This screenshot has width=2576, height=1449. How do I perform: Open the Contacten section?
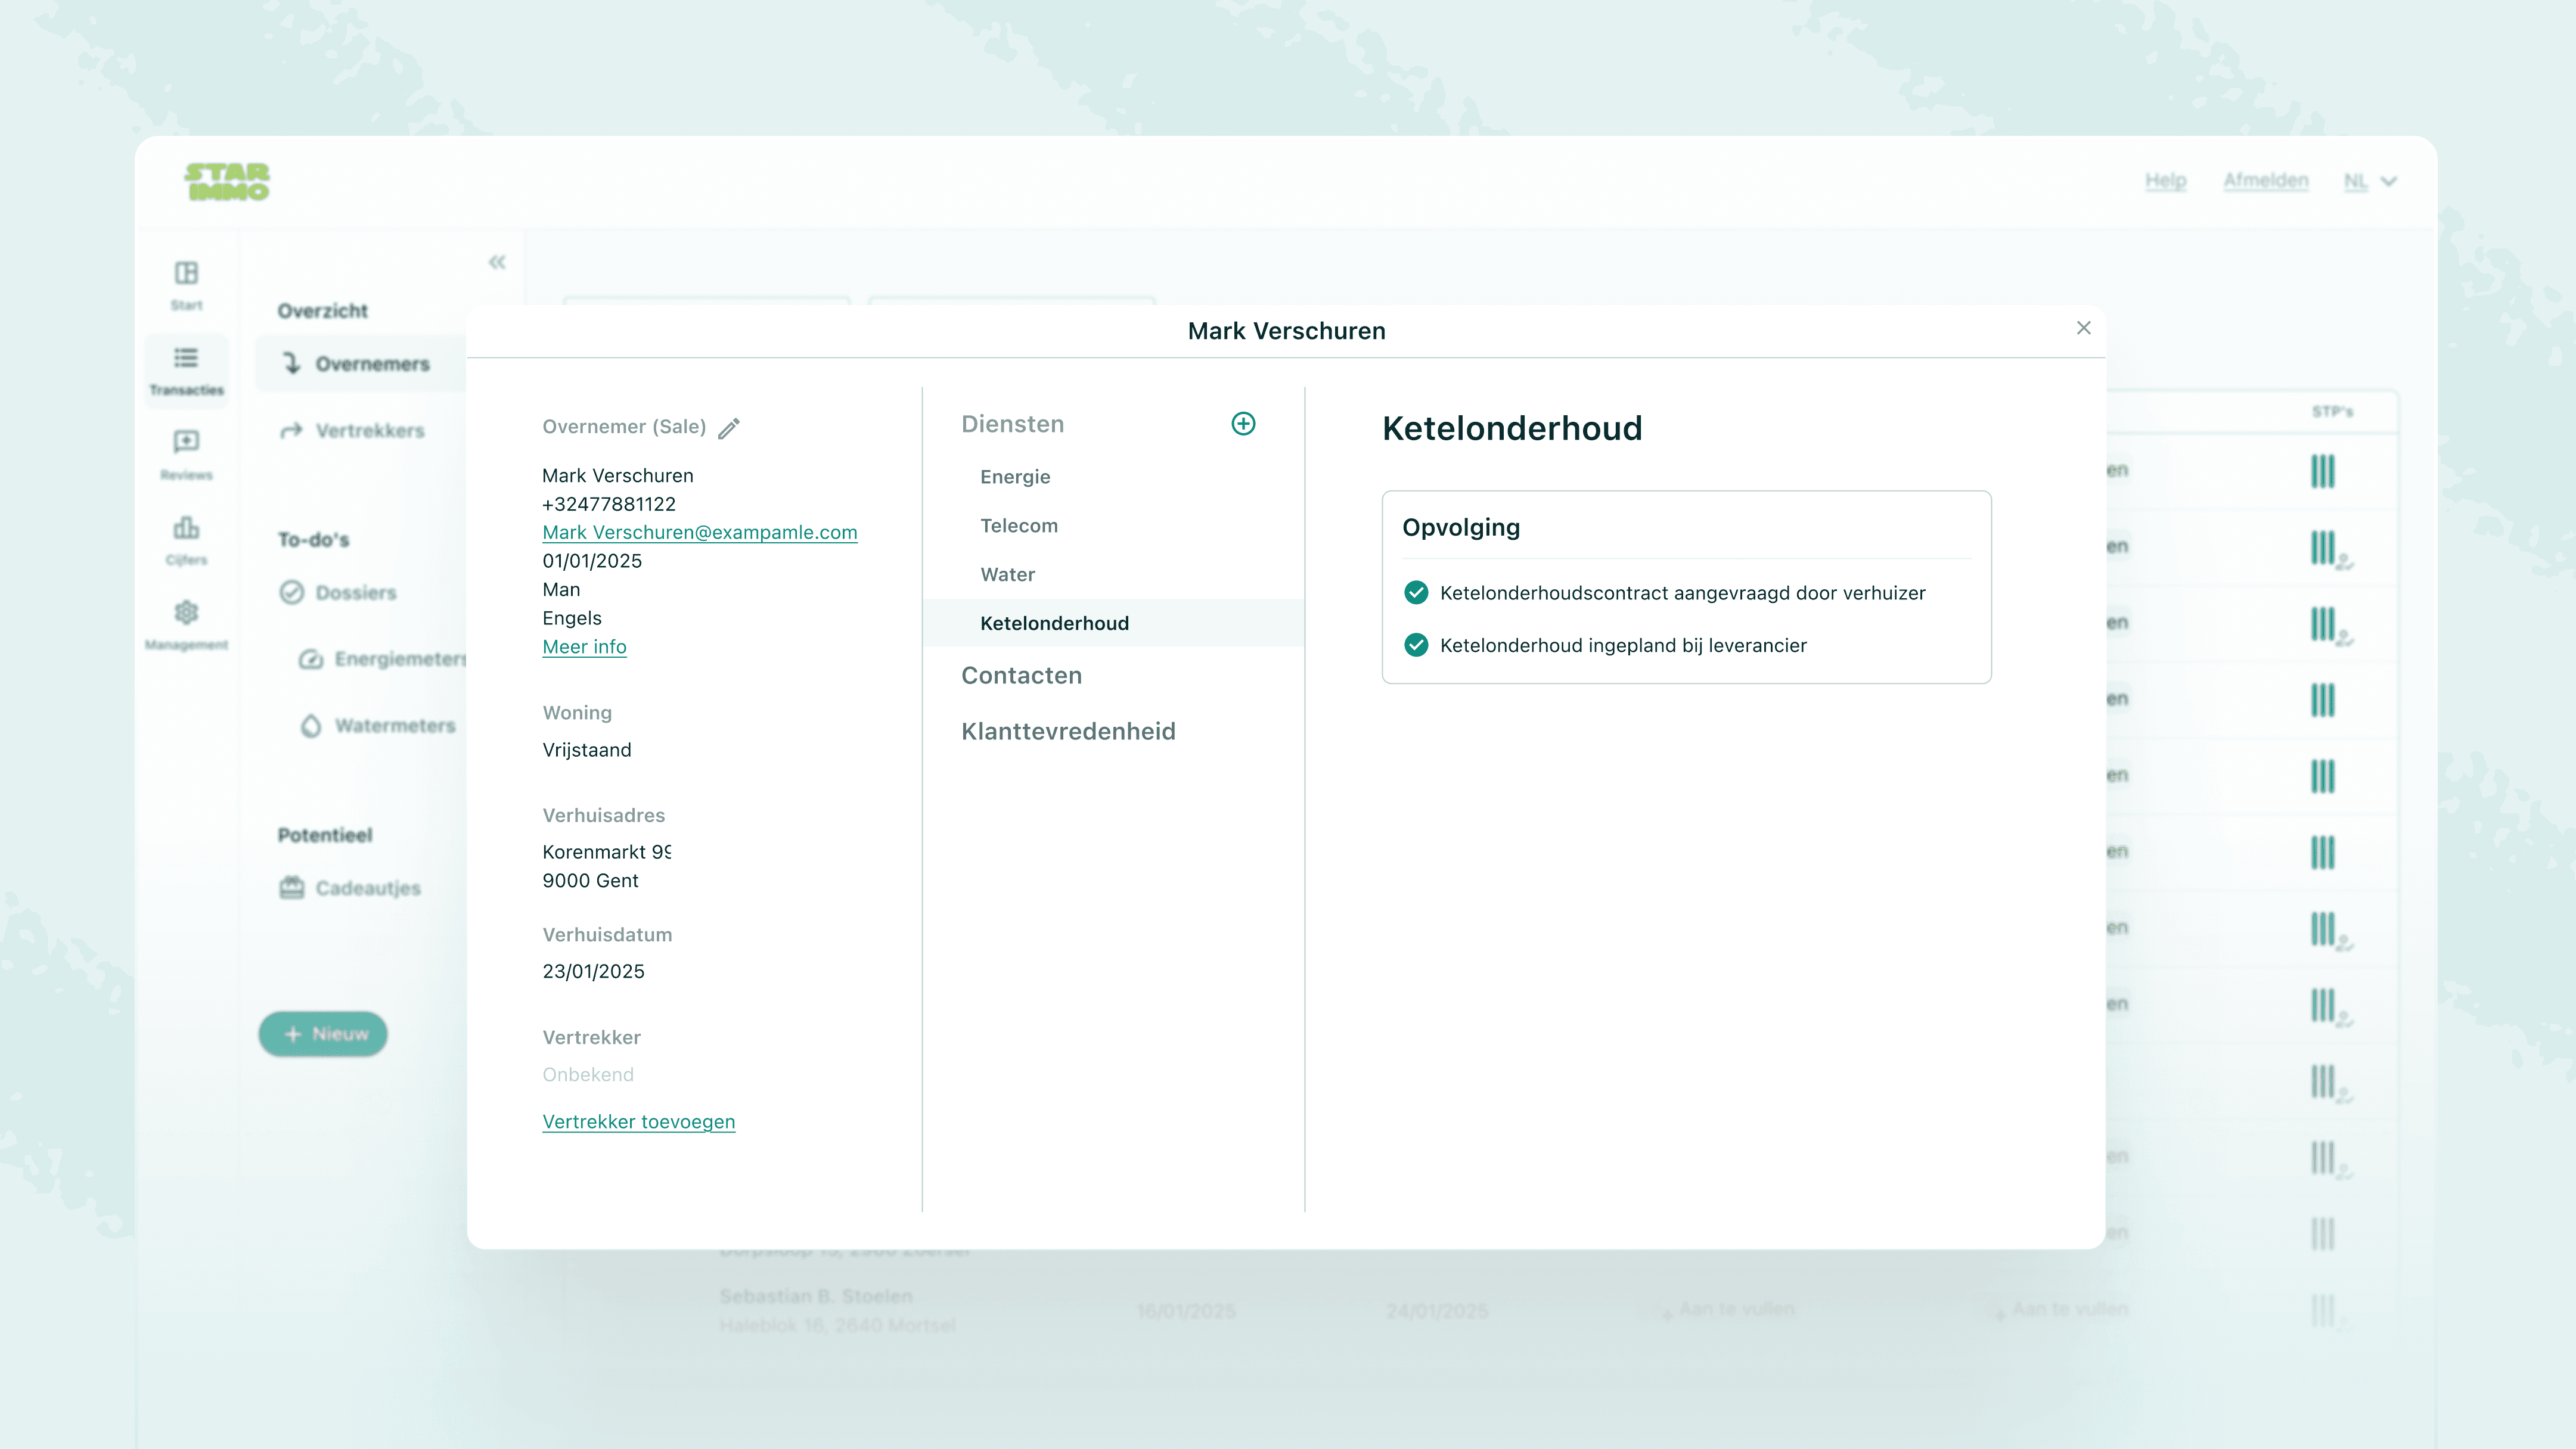coord(1021,676)
